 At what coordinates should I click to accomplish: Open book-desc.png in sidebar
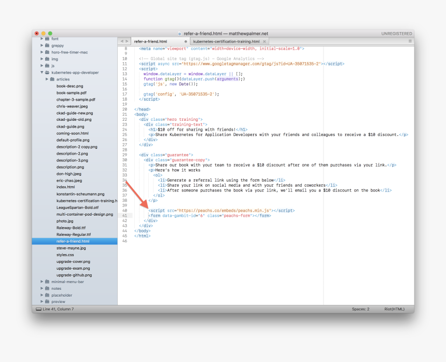pyautogui.click(x=69, y=86)
